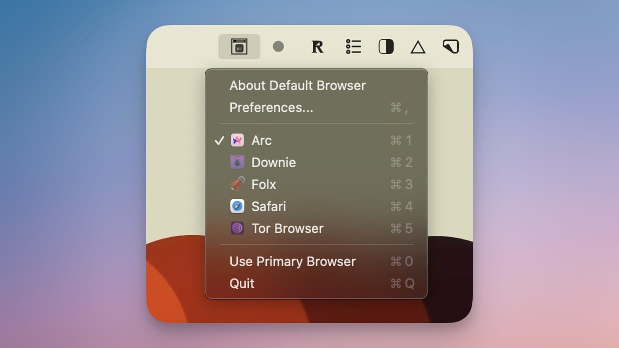Click the gray dot menu bar icon

278,46
